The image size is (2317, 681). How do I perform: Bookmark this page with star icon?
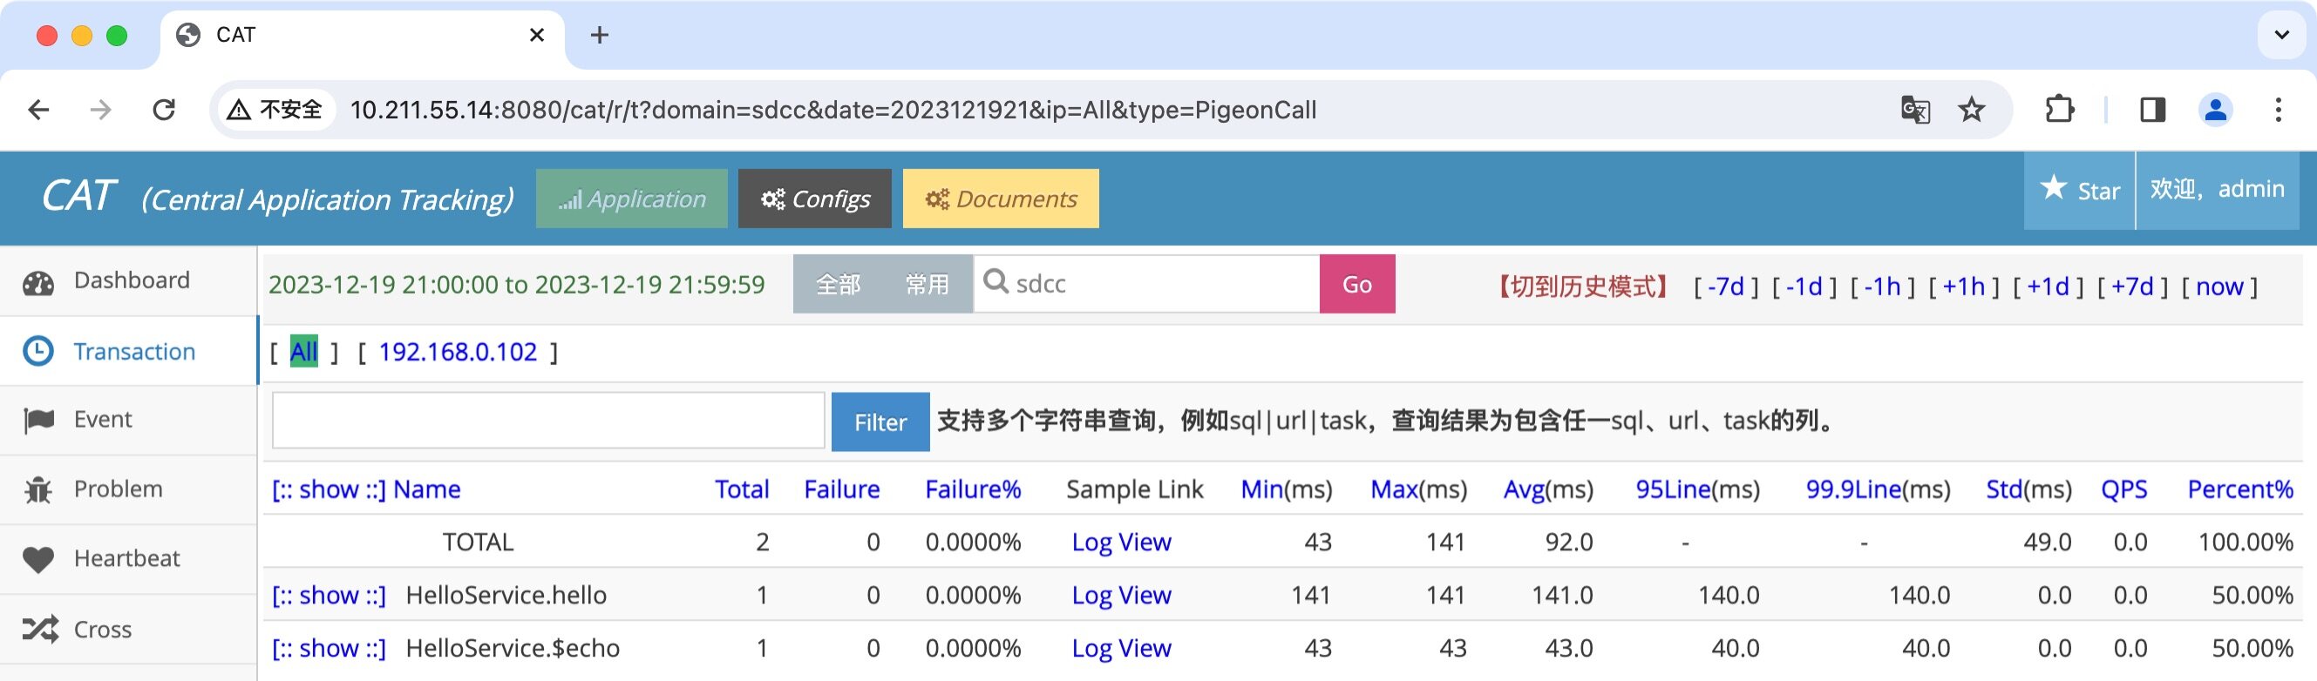click(x=1971, y=110)
